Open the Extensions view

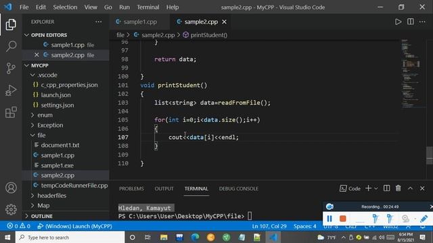(x=11, y=112)
